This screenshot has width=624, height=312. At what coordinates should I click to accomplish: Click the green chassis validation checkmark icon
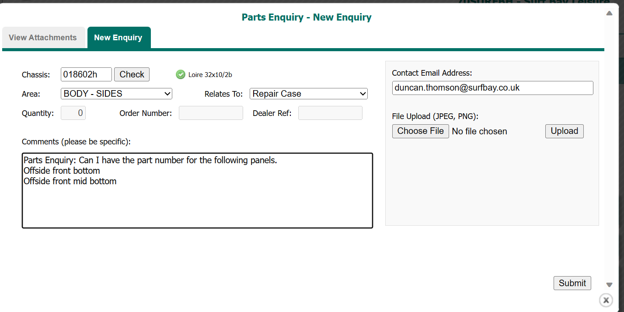pos(180,75)
